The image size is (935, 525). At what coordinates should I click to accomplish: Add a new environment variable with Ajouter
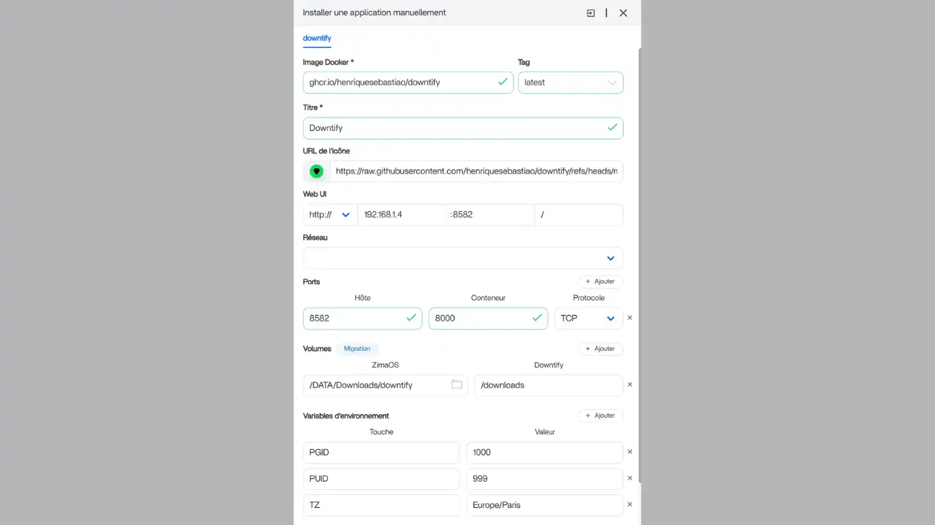coord(600,416)
